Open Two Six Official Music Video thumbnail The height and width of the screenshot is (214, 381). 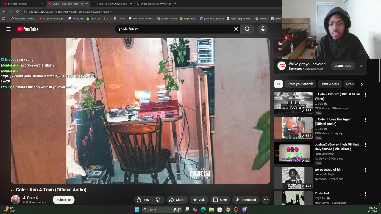[293, 103]
